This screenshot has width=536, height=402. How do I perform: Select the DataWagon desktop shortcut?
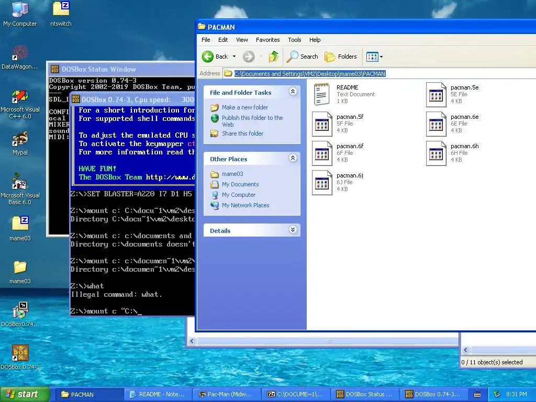[20, 57]
